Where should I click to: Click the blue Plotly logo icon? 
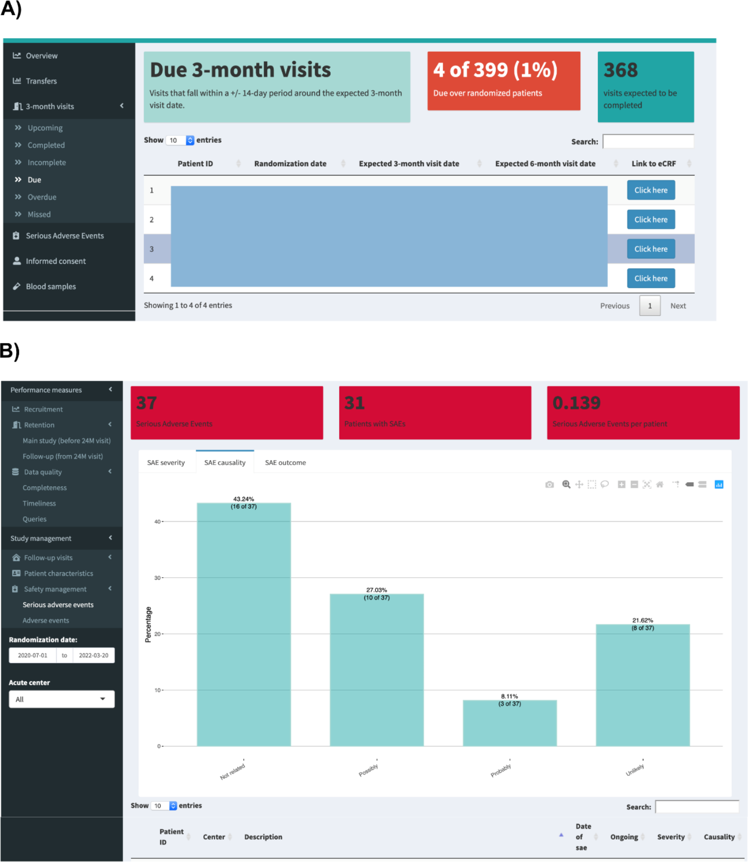pyautogui.click(x=719, y=484)
